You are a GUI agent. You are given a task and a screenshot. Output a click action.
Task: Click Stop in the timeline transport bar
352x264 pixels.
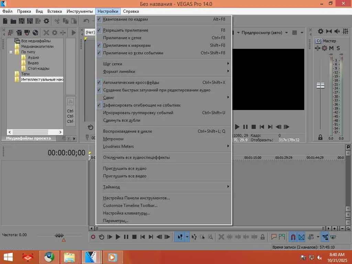point(134,237)
